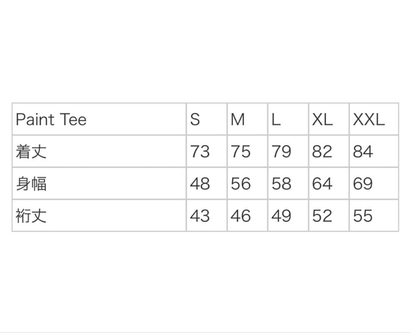This screenshot has width=410, height=333.
Task: Click the value 82 under XL
Action: (x=322, y=152)
